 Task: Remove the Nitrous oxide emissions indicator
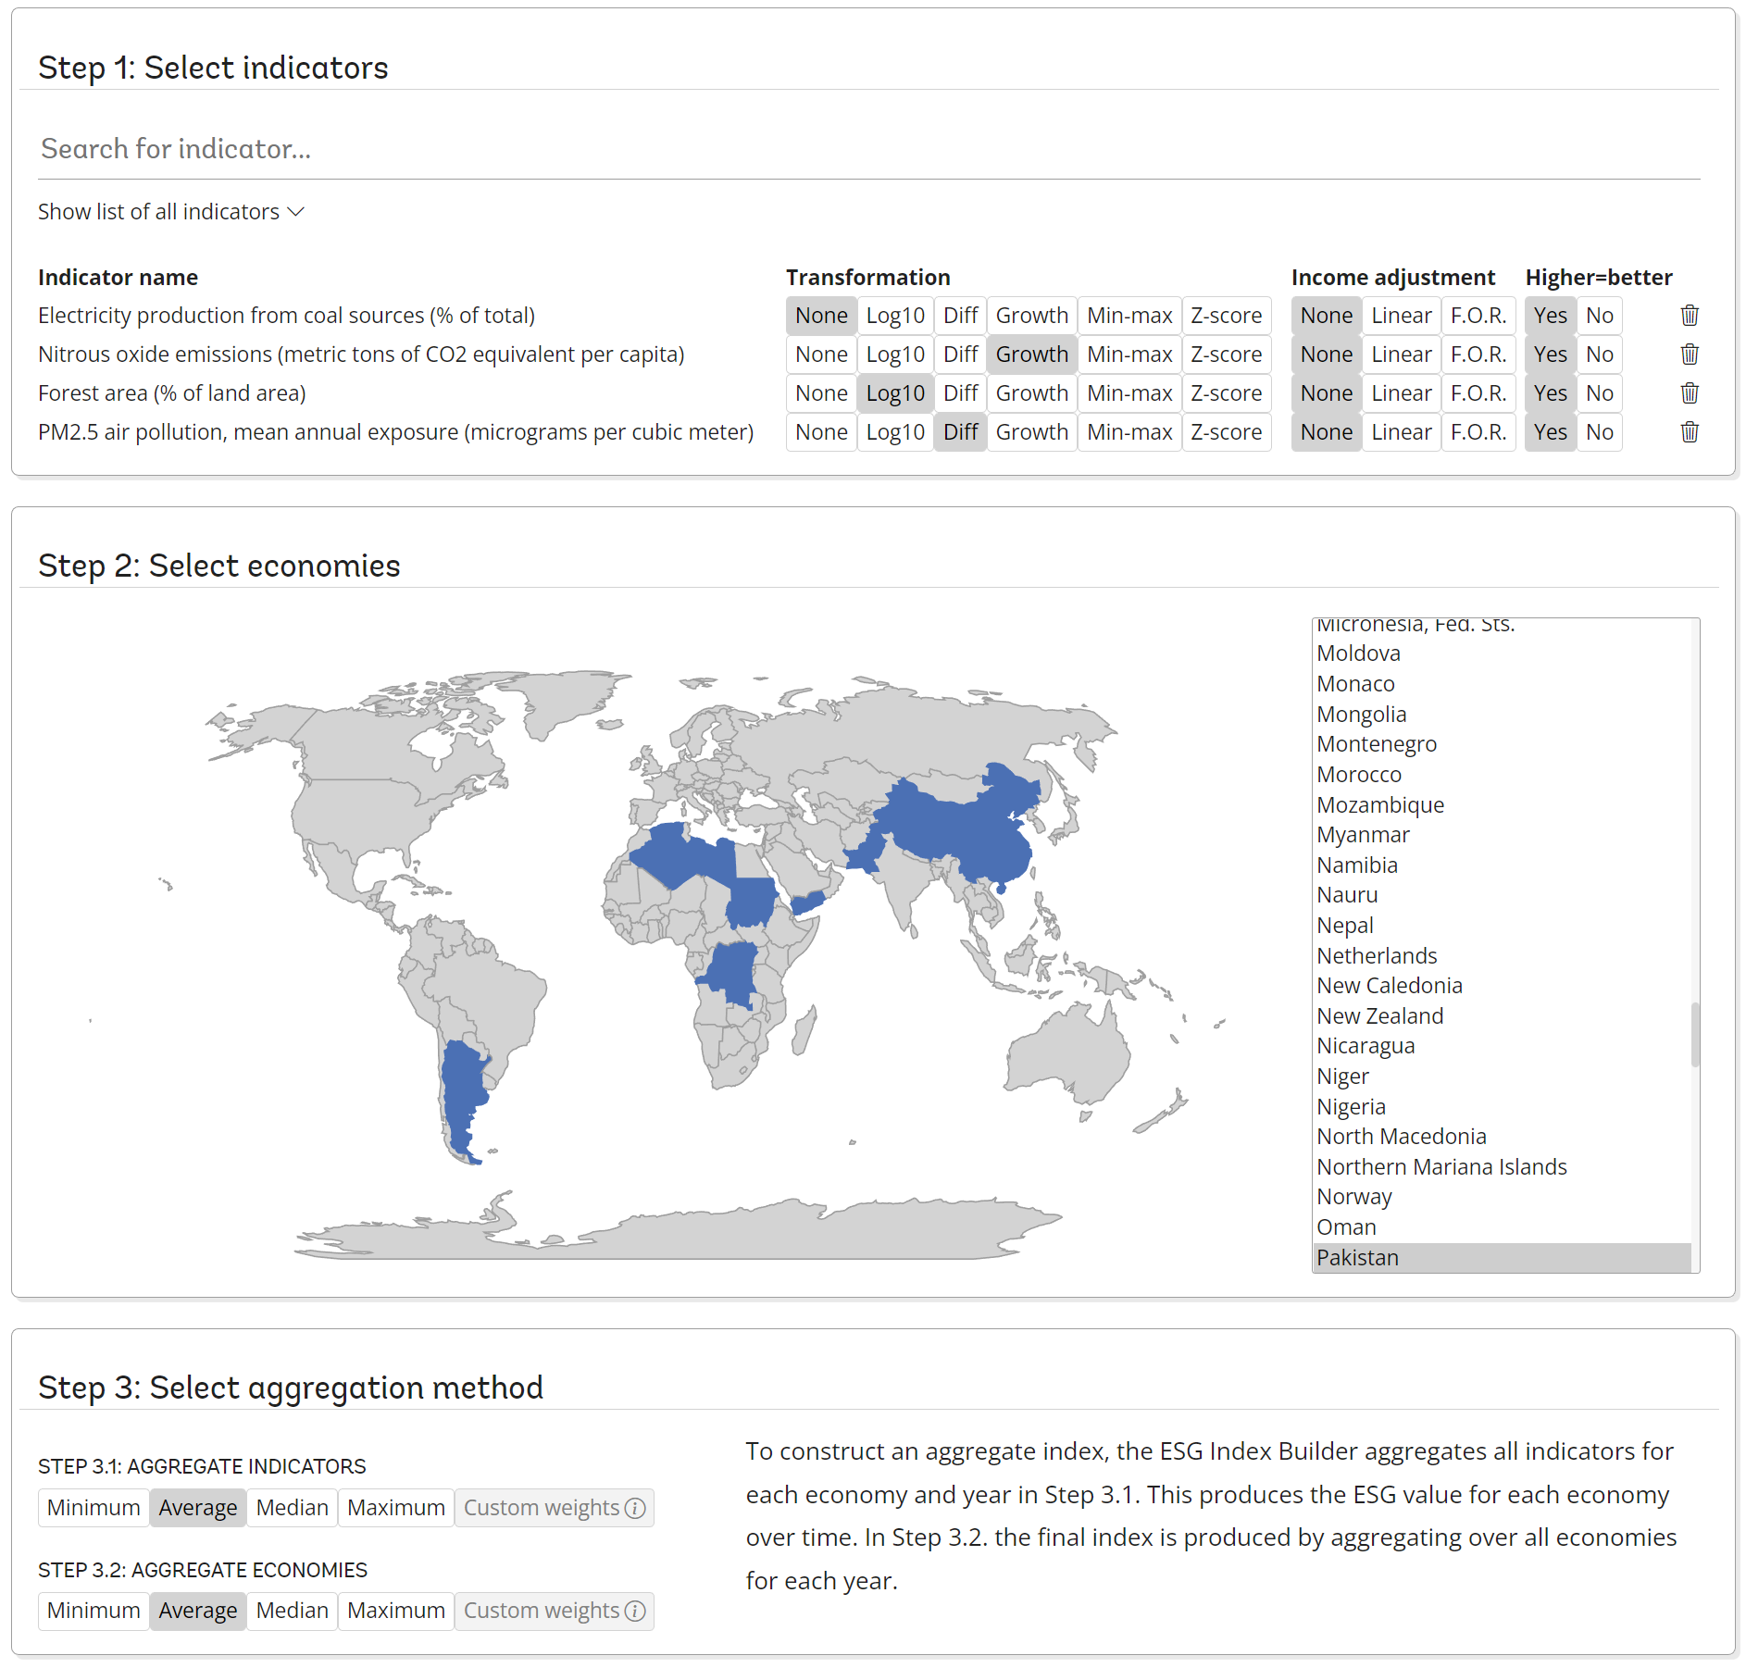click(1689, 354)
